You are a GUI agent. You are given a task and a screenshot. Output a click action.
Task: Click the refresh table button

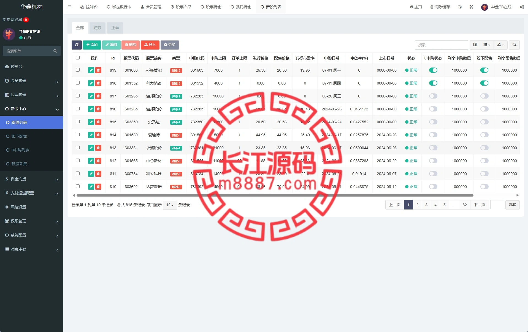coord(77,45)
